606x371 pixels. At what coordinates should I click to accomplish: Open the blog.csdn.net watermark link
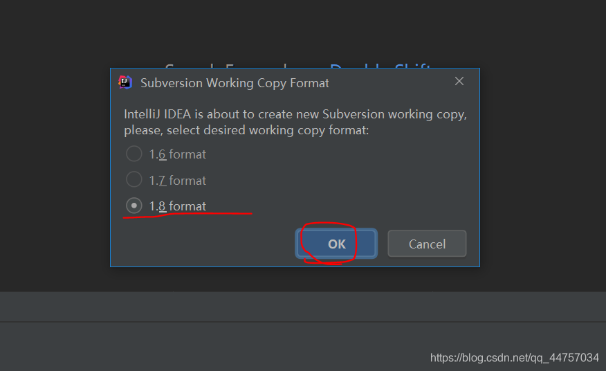coord(514,358)
